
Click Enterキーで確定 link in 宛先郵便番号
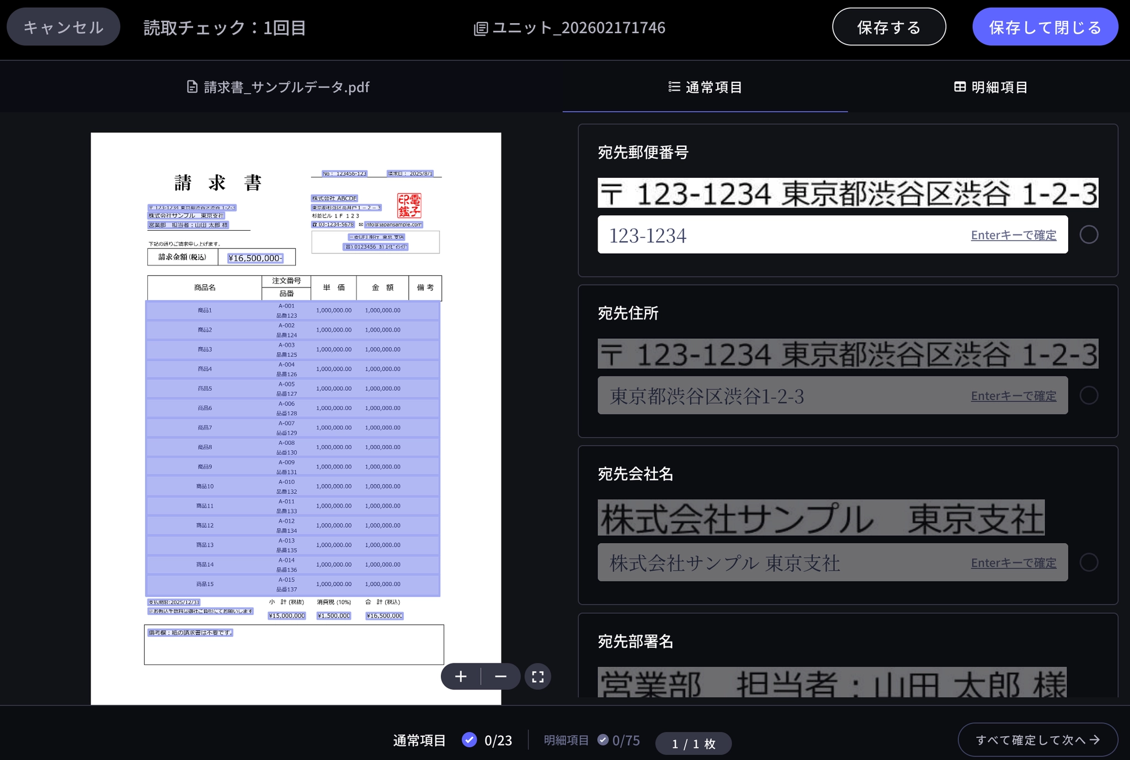click(1014, 235)
